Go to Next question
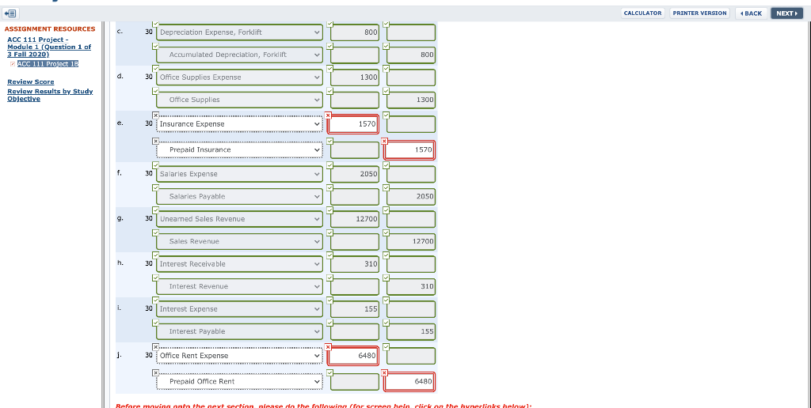This screenshot has height=408, width=811. [786, 13]
